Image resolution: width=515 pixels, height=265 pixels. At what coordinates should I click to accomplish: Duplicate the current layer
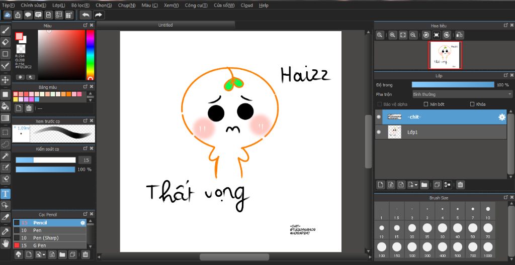437,185
